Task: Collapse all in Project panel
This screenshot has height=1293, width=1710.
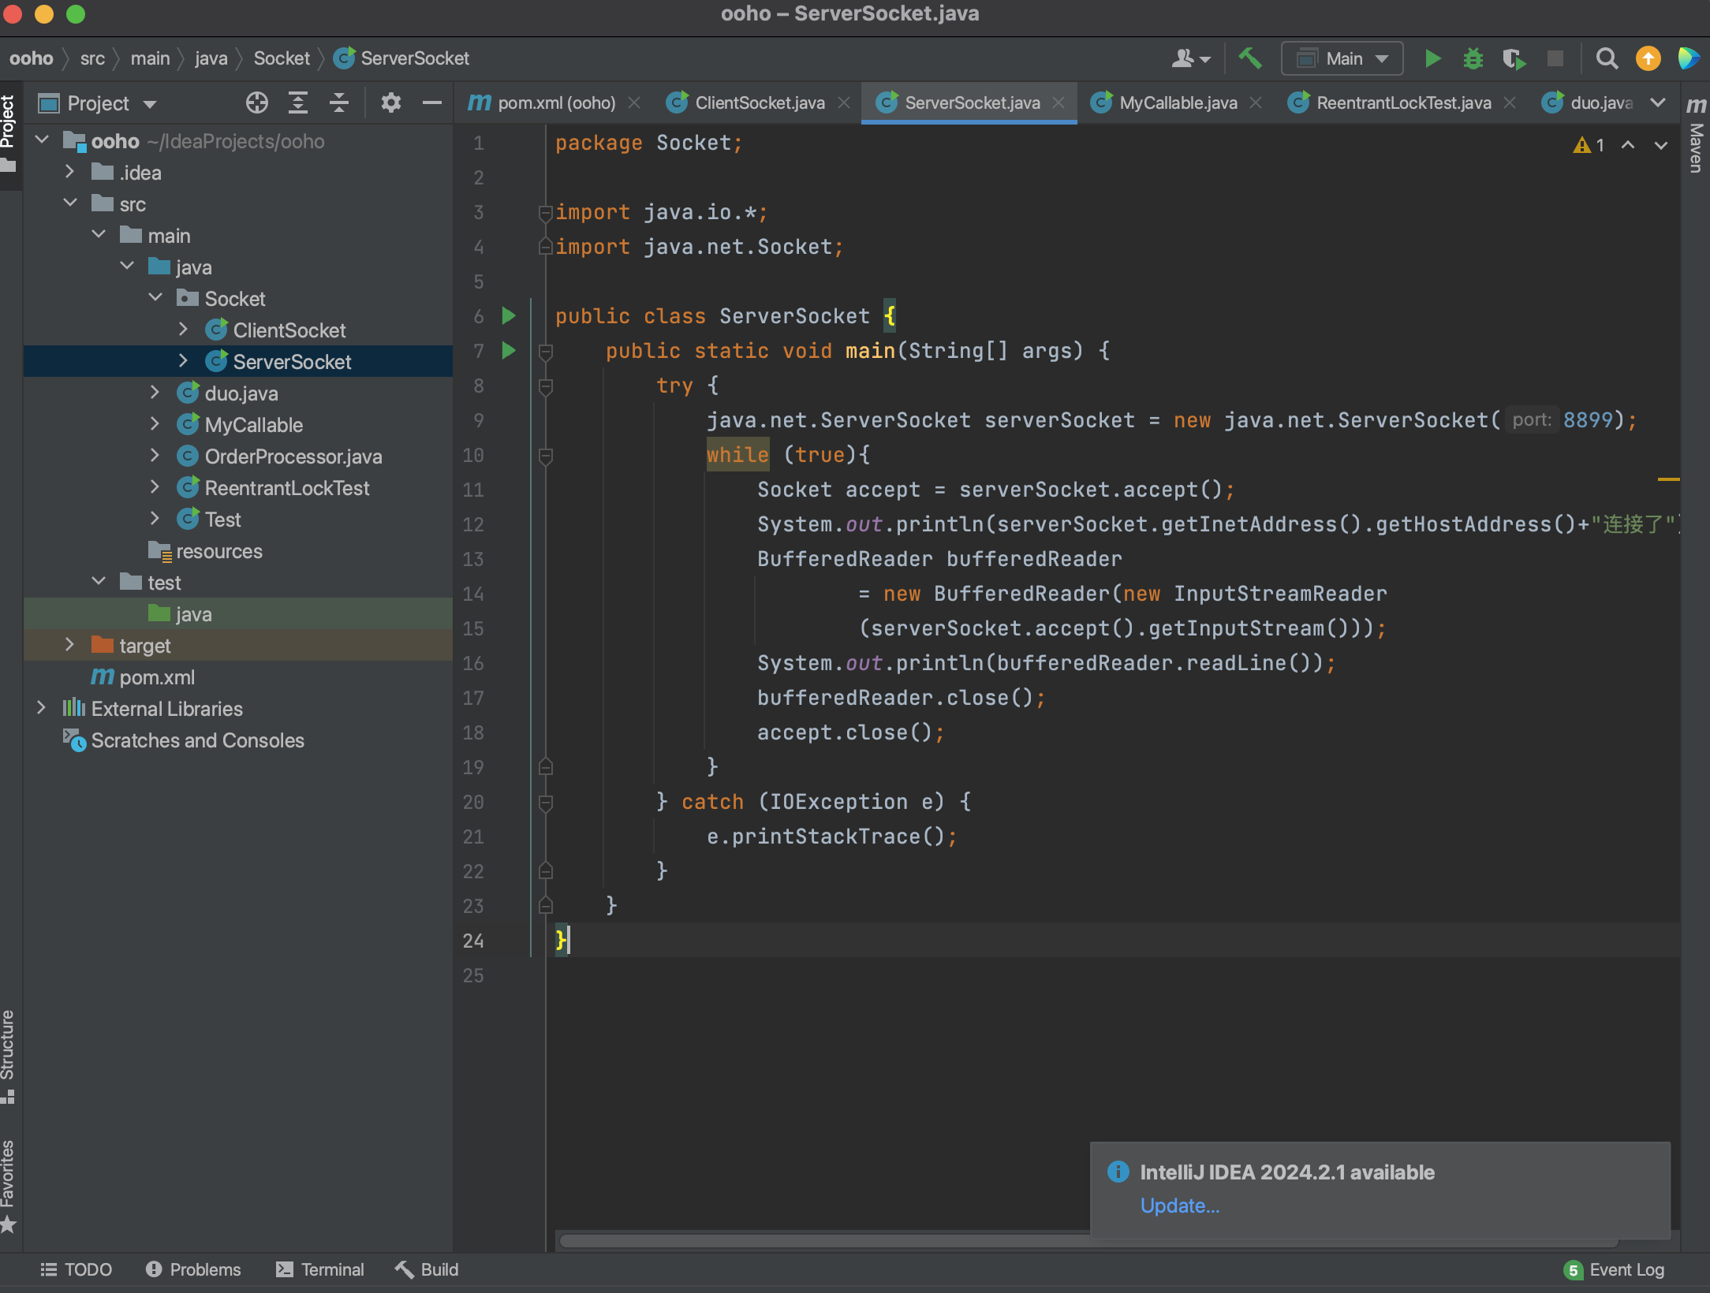Action: pos(338,102)
